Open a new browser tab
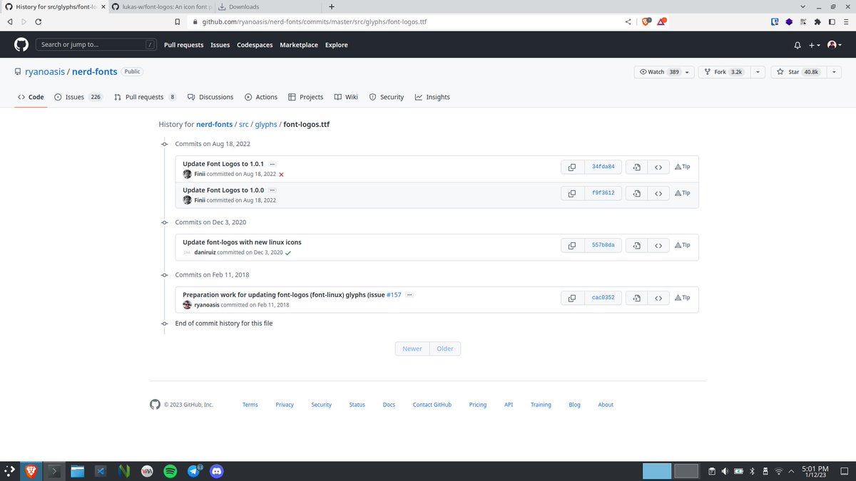Viewport: 856px width, 481px height. point(332,6)
